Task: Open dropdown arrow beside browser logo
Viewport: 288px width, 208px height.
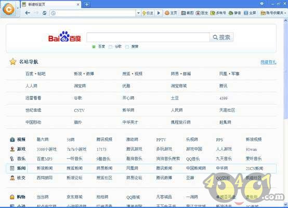Action: pos(18,8)
